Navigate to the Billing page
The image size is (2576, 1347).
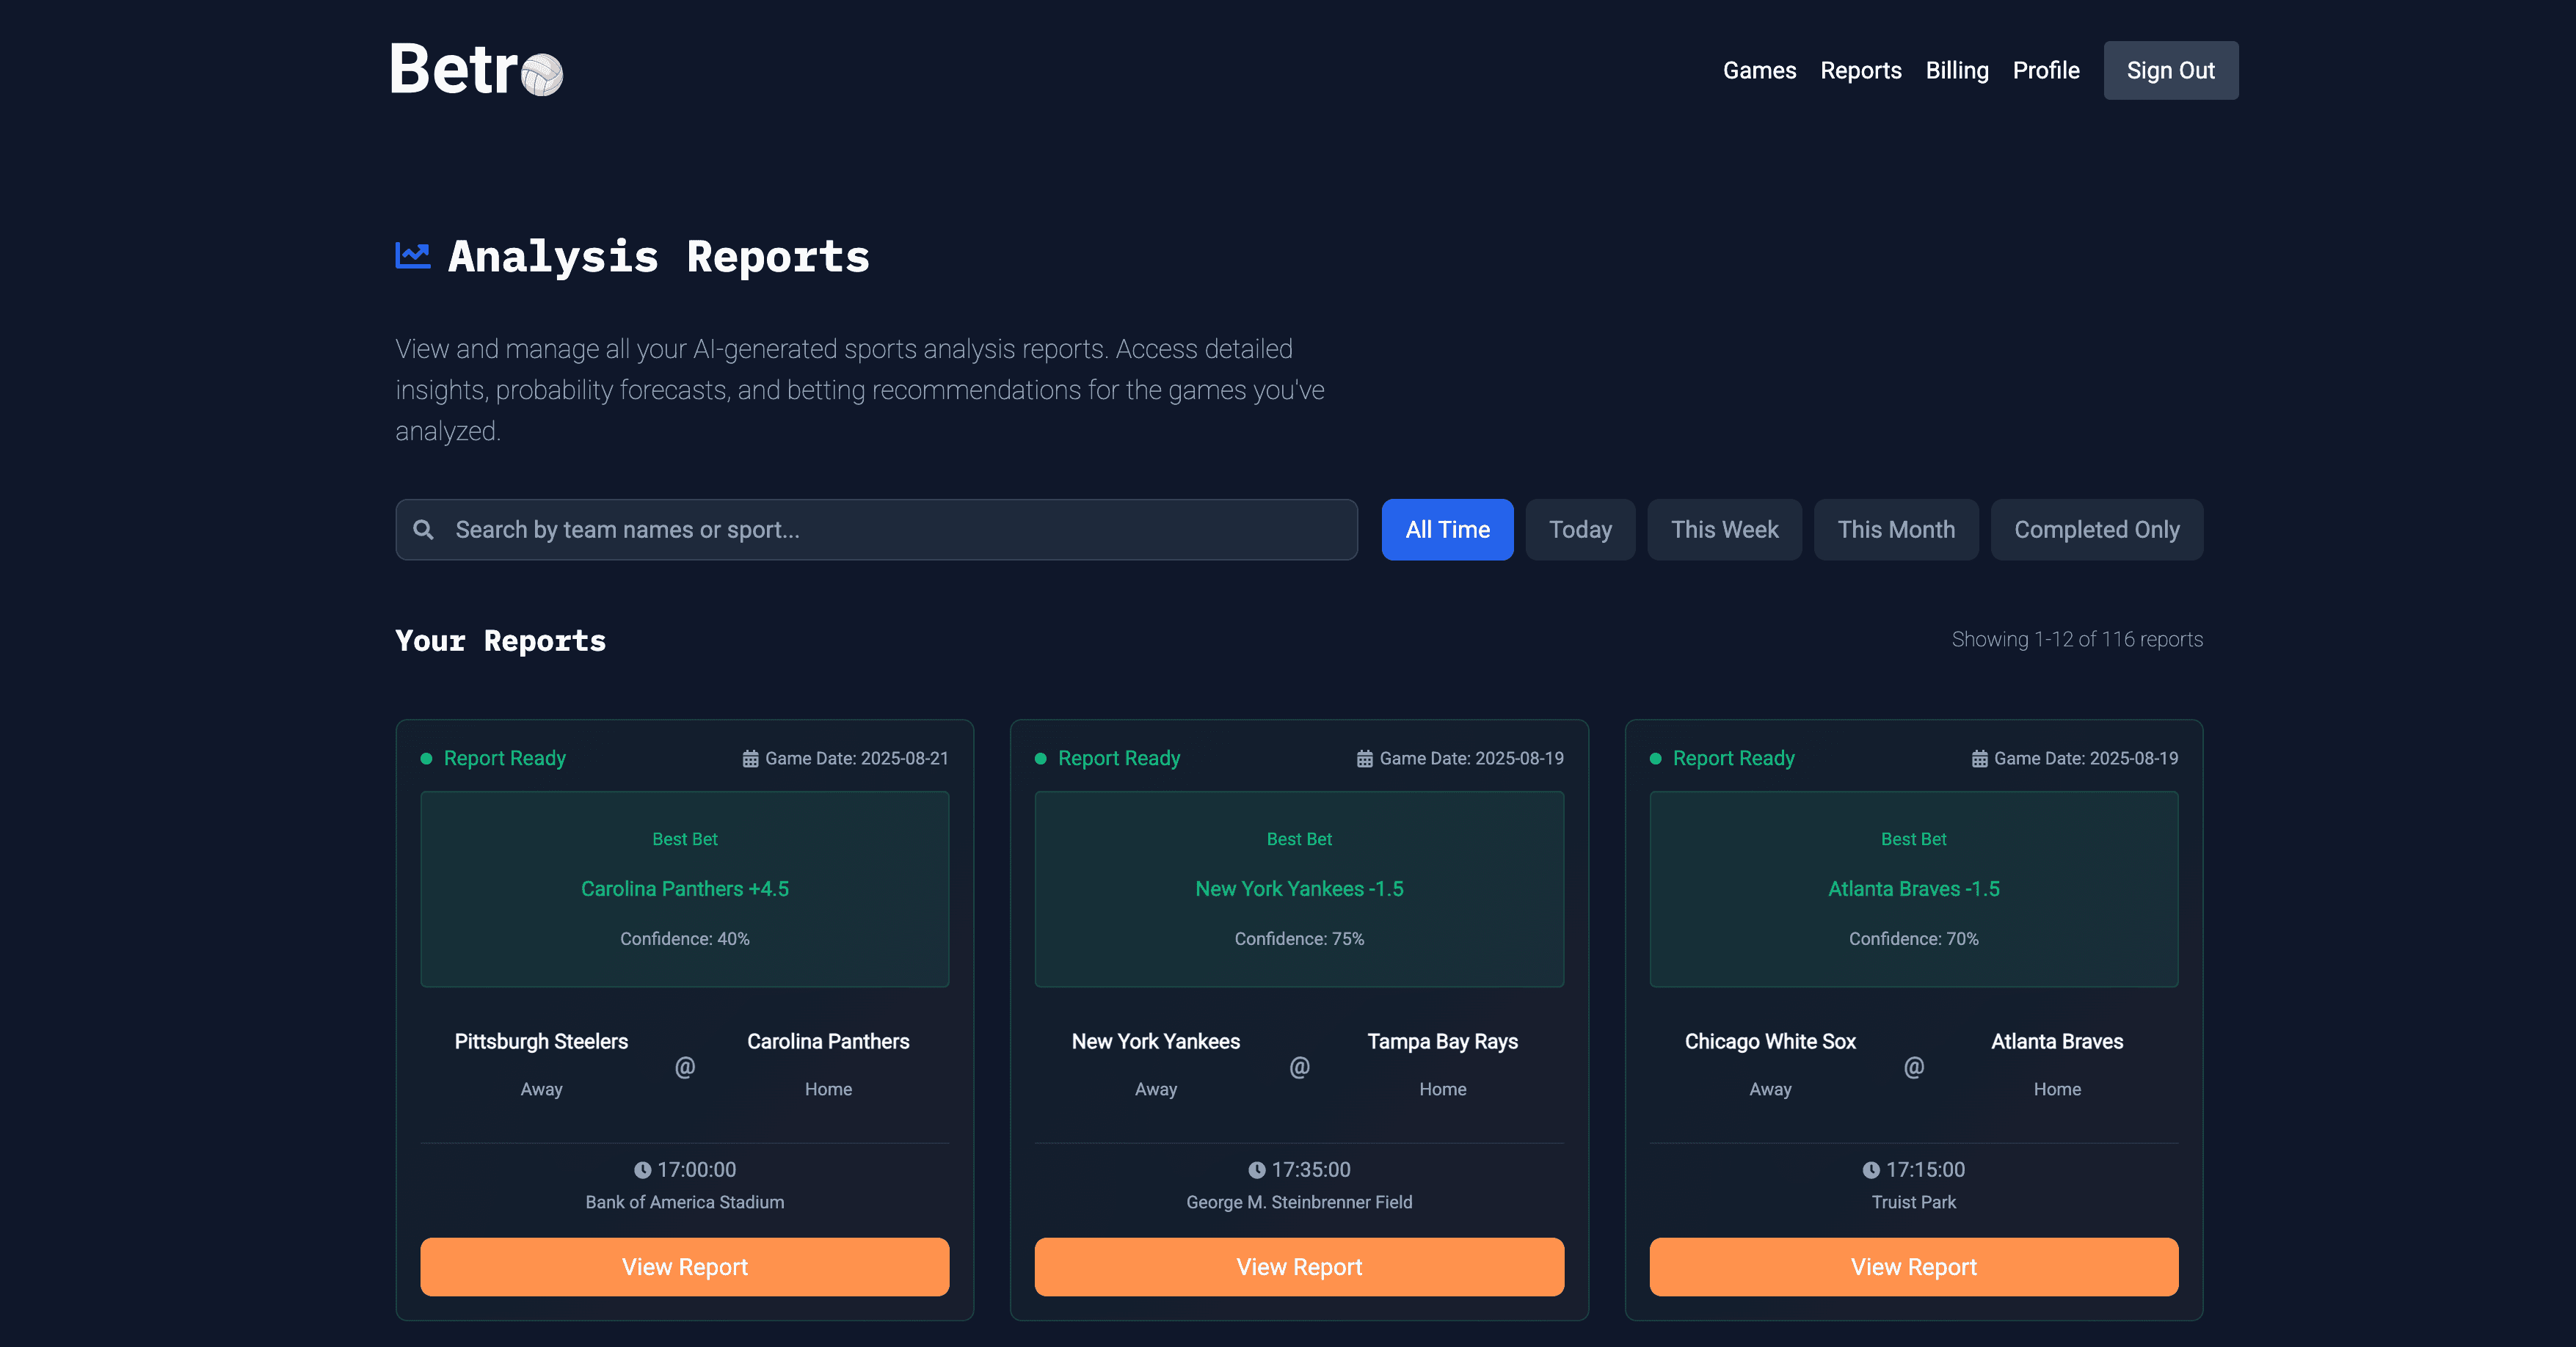1957,70
